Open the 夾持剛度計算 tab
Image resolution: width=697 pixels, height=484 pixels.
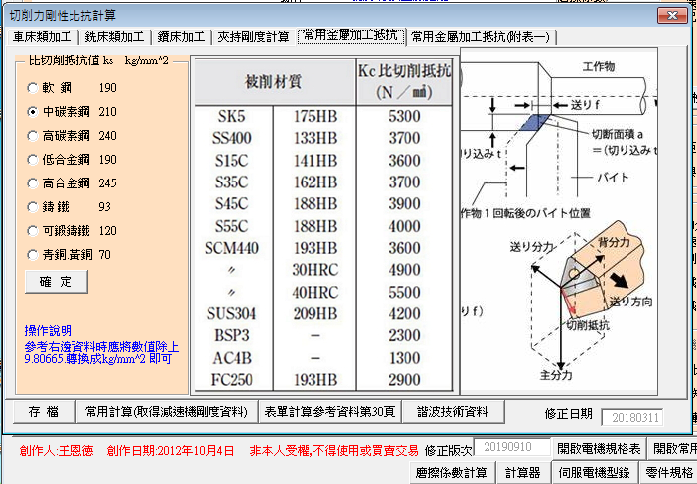pyautogui.click(x=253, y=37)
